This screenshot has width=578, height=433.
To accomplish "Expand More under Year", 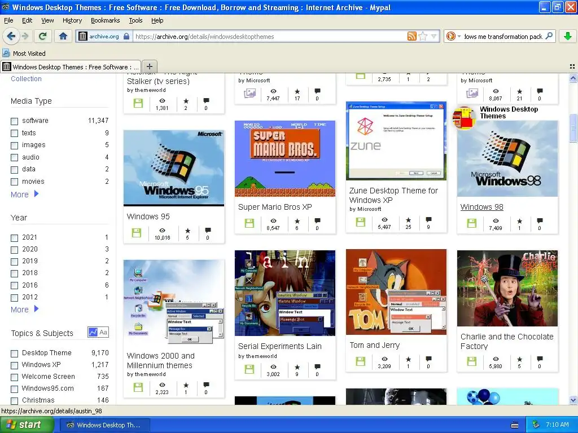I will click(x=25, y=310).
